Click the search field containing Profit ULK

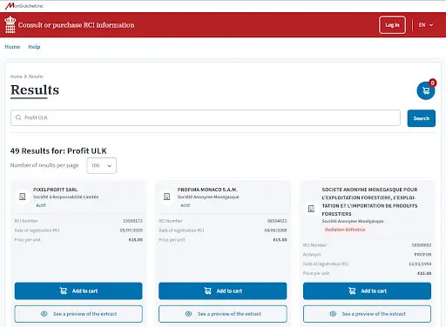(x=206, y=117)
